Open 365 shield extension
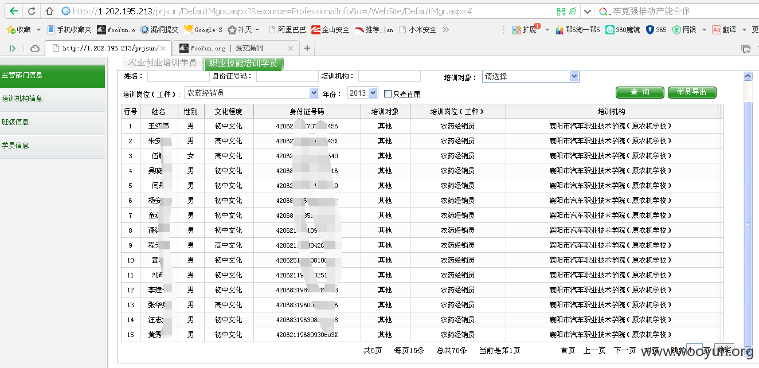The width and height of the screenshot is (759, 368). (x=656, y=29)
